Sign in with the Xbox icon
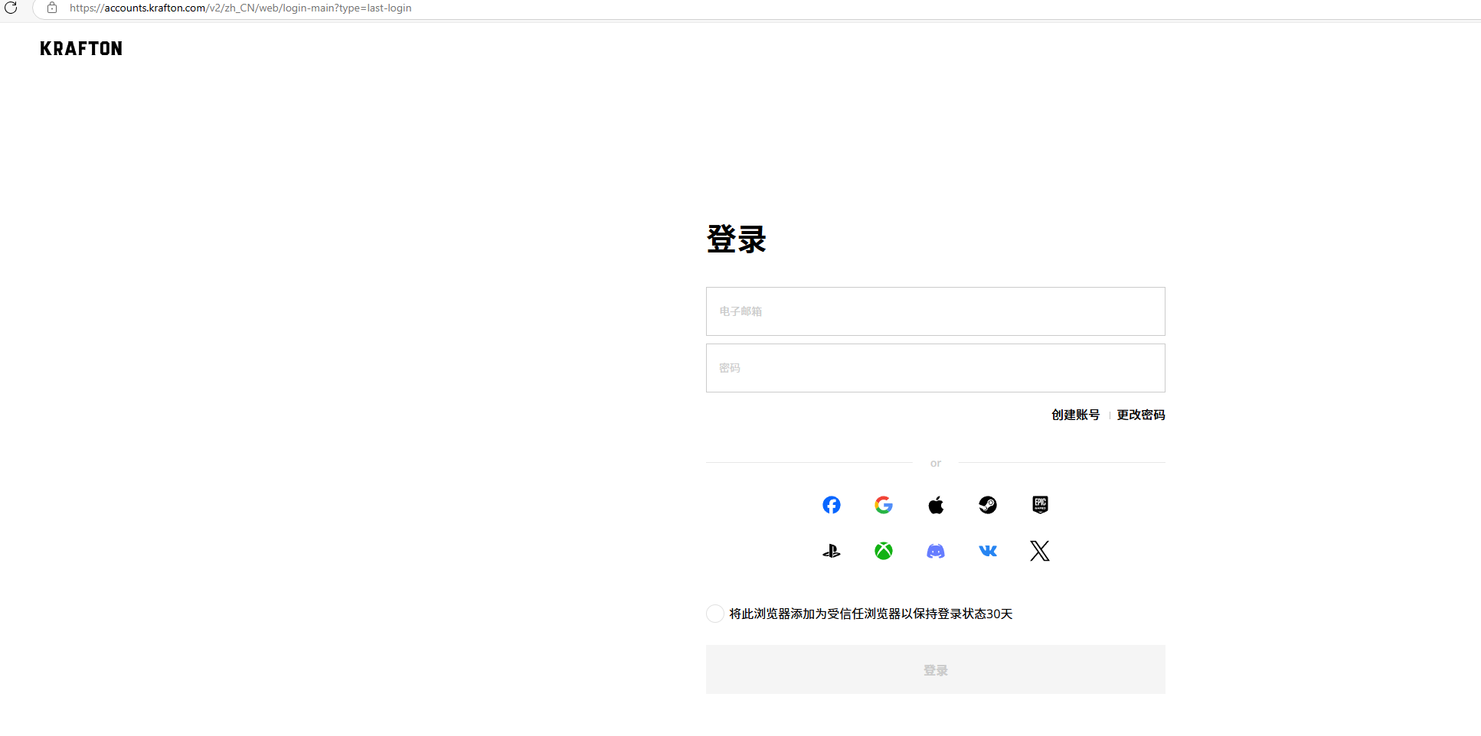The image size is (1481, 736). 884,551
